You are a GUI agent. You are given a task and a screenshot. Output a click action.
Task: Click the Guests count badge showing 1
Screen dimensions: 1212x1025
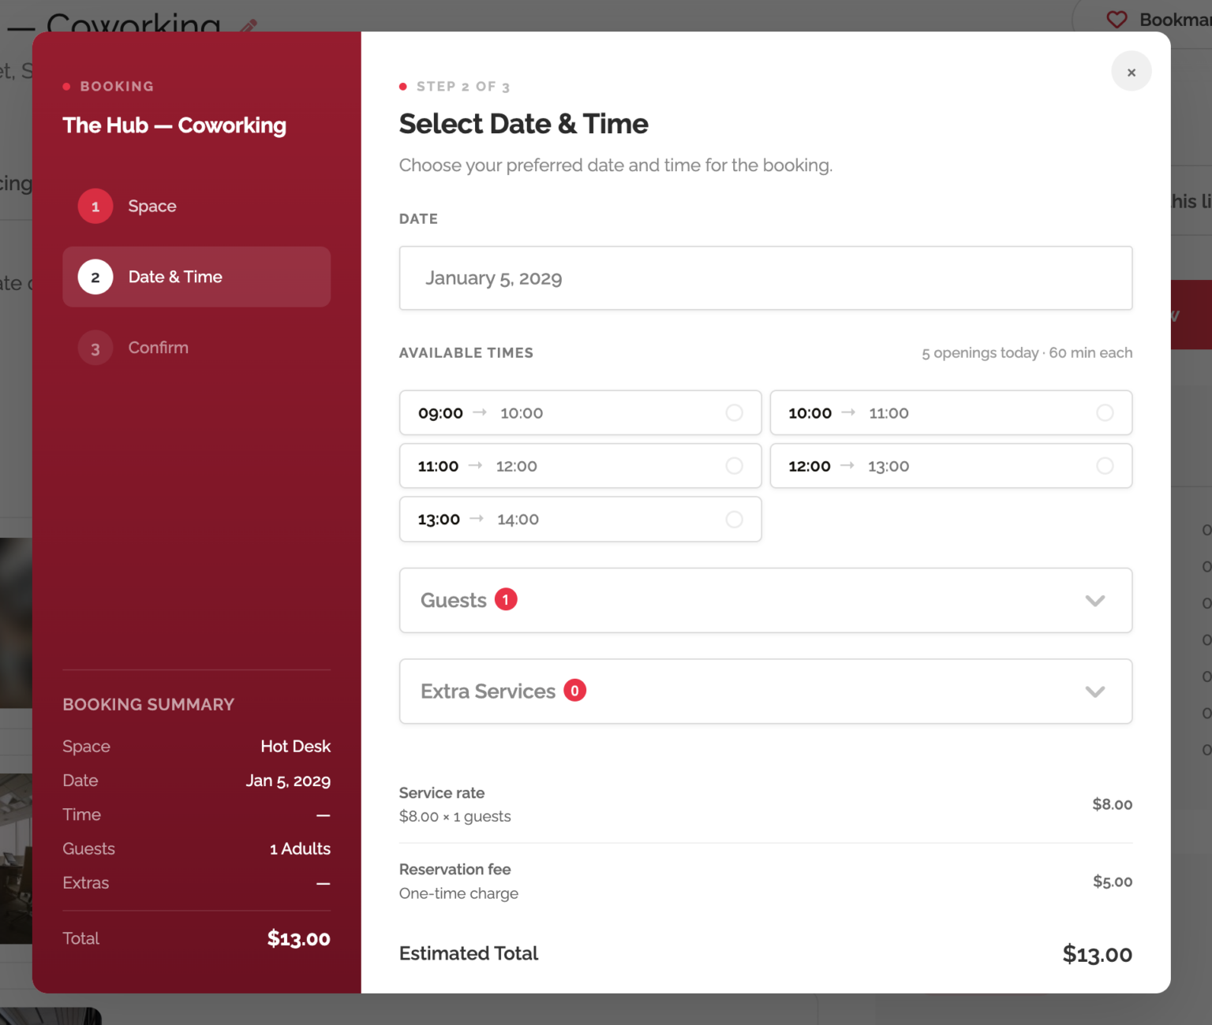pos(506,599)
